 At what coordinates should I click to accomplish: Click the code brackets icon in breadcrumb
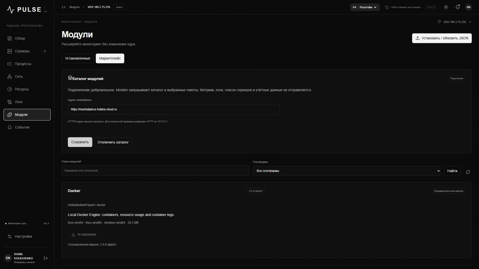[64, 7]
